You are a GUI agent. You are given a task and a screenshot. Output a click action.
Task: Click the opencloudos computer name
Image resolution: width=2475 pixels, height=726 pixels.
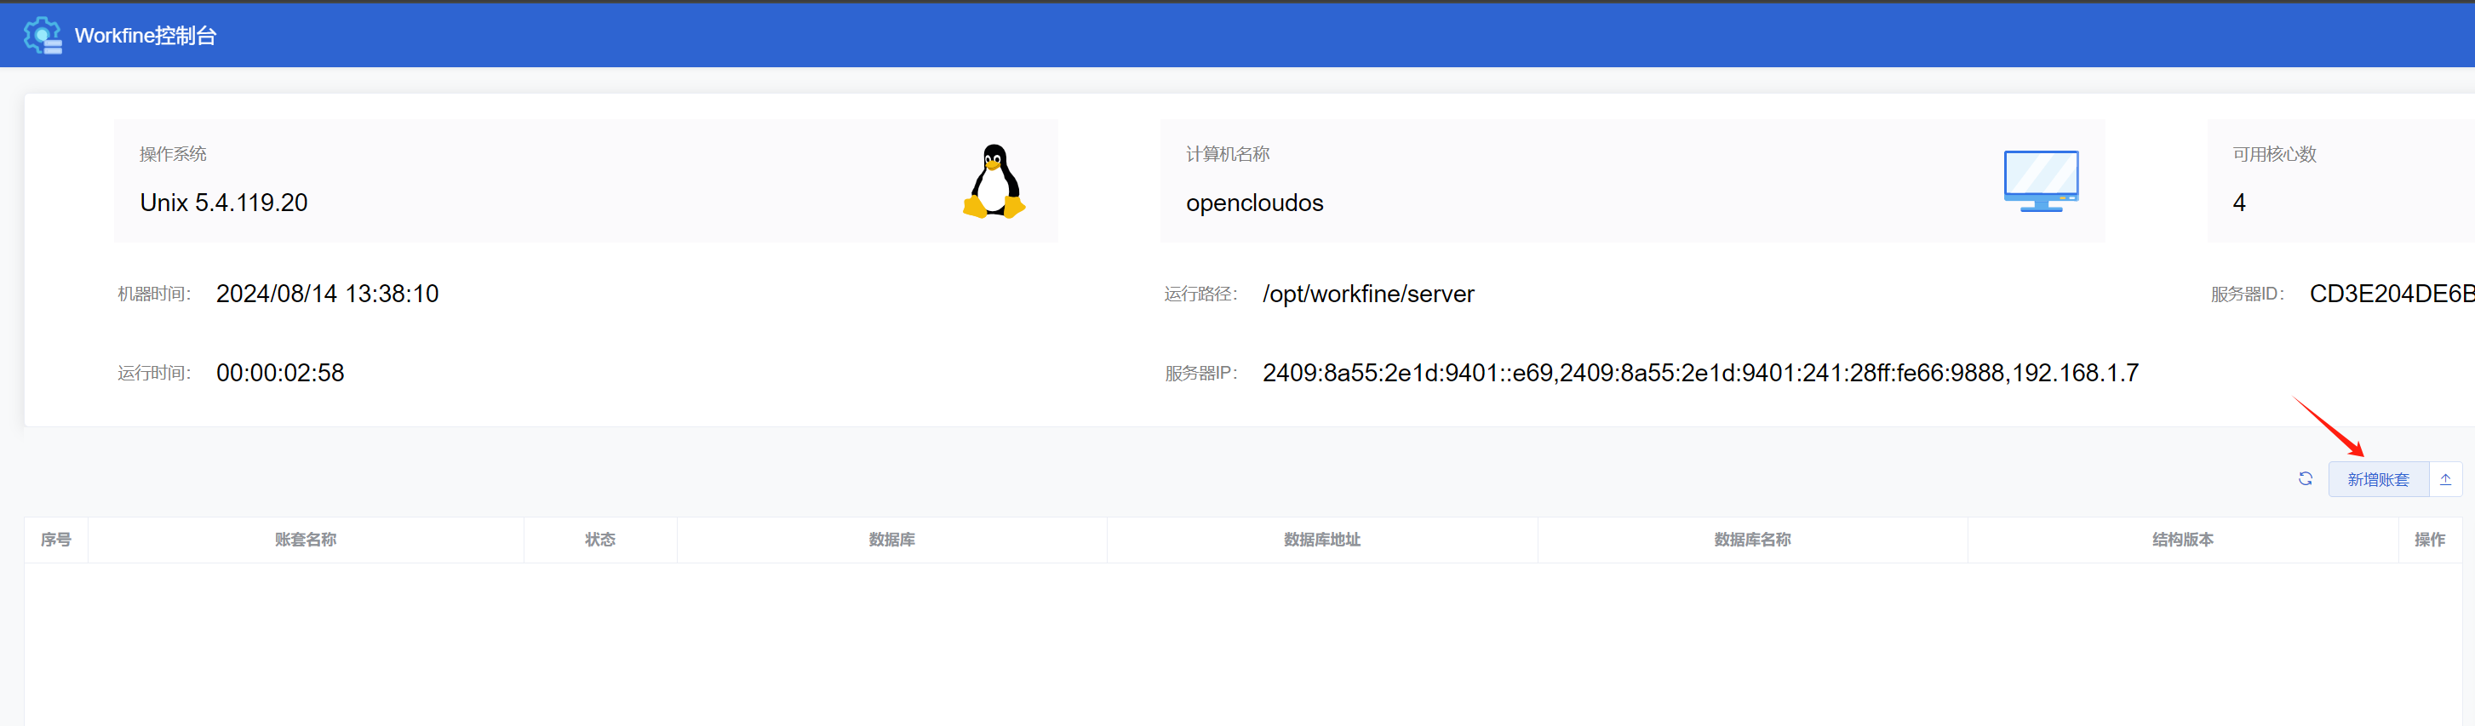(x=1254, y=203)
